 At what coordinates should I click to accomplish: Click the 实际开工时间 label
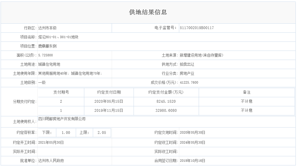point(25,151)
